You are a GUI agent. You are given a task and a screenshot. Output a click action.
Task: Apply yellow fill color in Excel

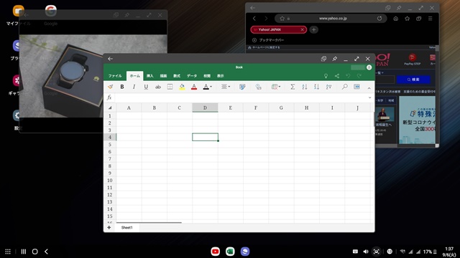(182, 87)
